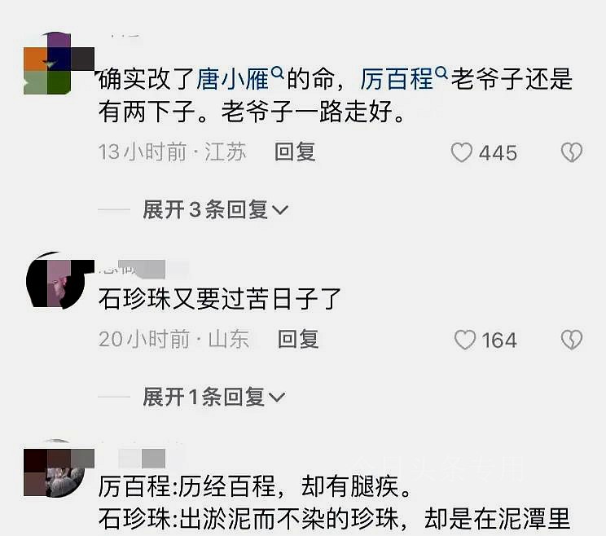Click chevron next to 展开3条回复
This screenshot has width=606, height=536.
point(280,210)
